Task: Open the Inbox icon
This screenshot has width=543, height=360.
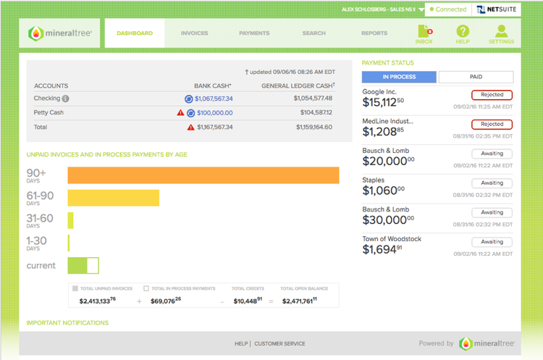Action: [x=424, y=34]
